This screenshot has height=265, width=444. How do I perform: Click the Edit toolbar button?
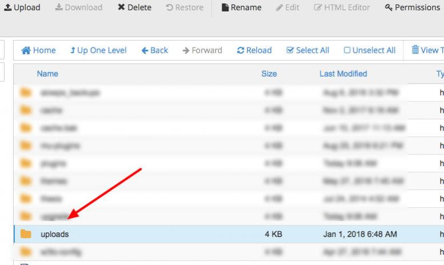tap(287, 7)
